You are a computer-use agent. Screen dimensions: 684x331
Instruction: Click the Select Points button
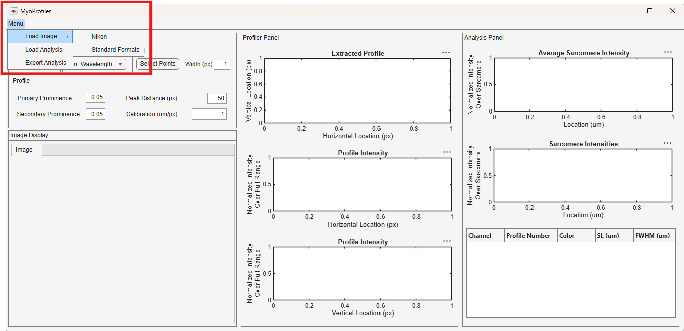[x=158, y=64]
